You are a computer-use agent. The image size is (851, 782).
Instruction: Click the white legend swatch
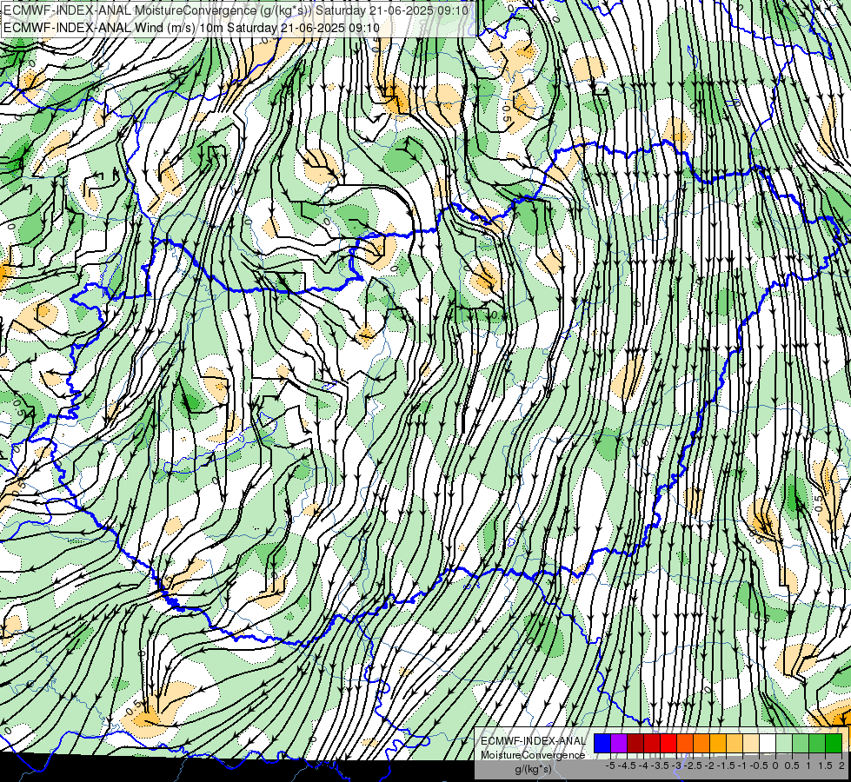(x=768, y=744)
